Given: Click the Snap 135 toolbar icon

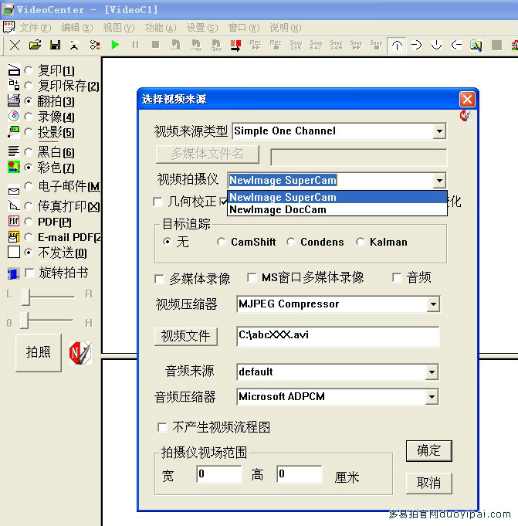Looking at the screenshot, I should tap(296, 45).
